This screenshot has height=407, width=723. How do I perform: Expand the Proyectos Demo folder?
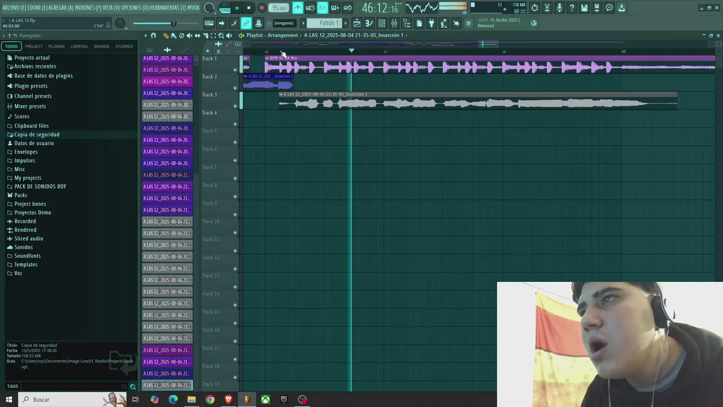[32, 213]
